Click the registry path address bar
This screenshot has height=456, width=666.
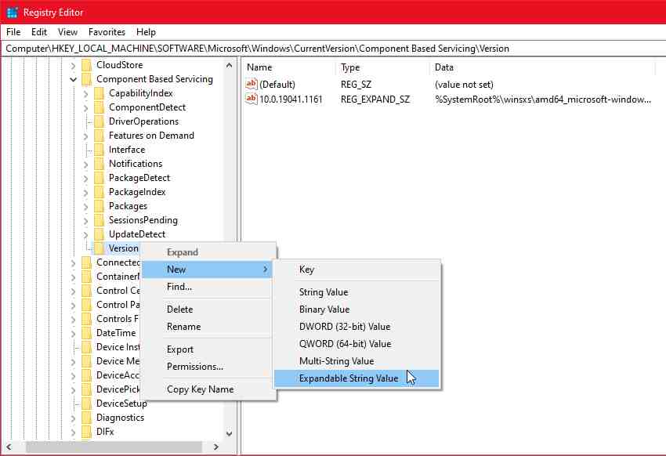point(333,49)
